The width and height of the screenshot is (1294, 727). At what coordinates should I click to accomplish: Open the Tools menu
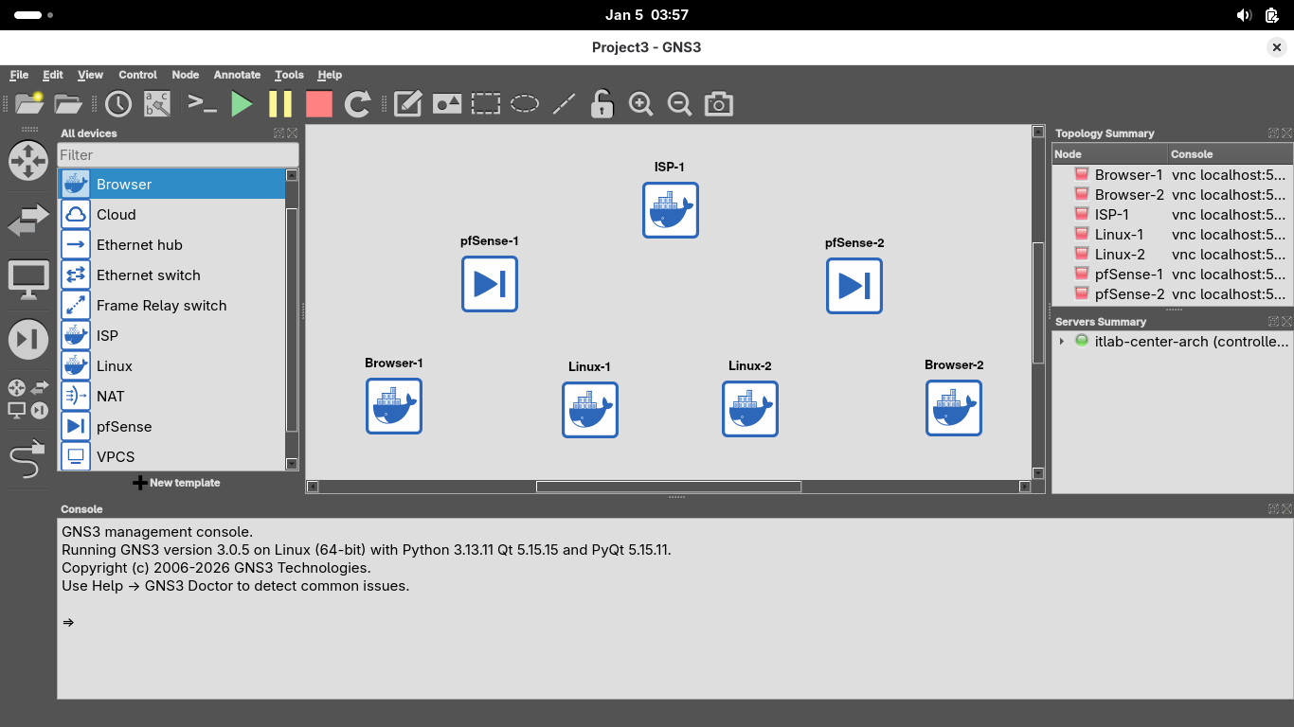pyautogui.click(x=289, y=75)
